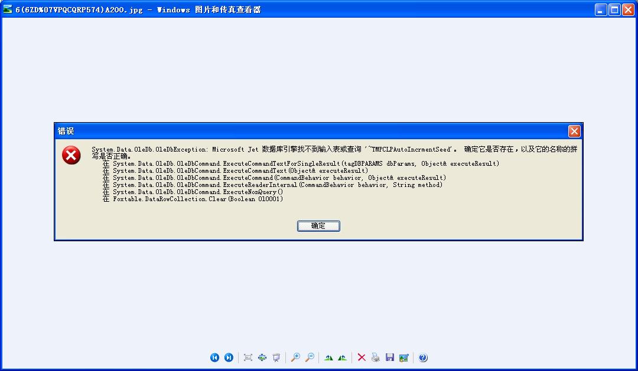The width and height of the screenshot is (638, 371).
Task: Click the 'ExecuteCommandTextForSingleResult' stack line
Action: pyautogui.click(x=301, y=164)
